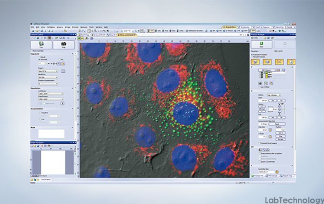
Task: Click the lock icon beside Step Size
Action: point(270,130)
